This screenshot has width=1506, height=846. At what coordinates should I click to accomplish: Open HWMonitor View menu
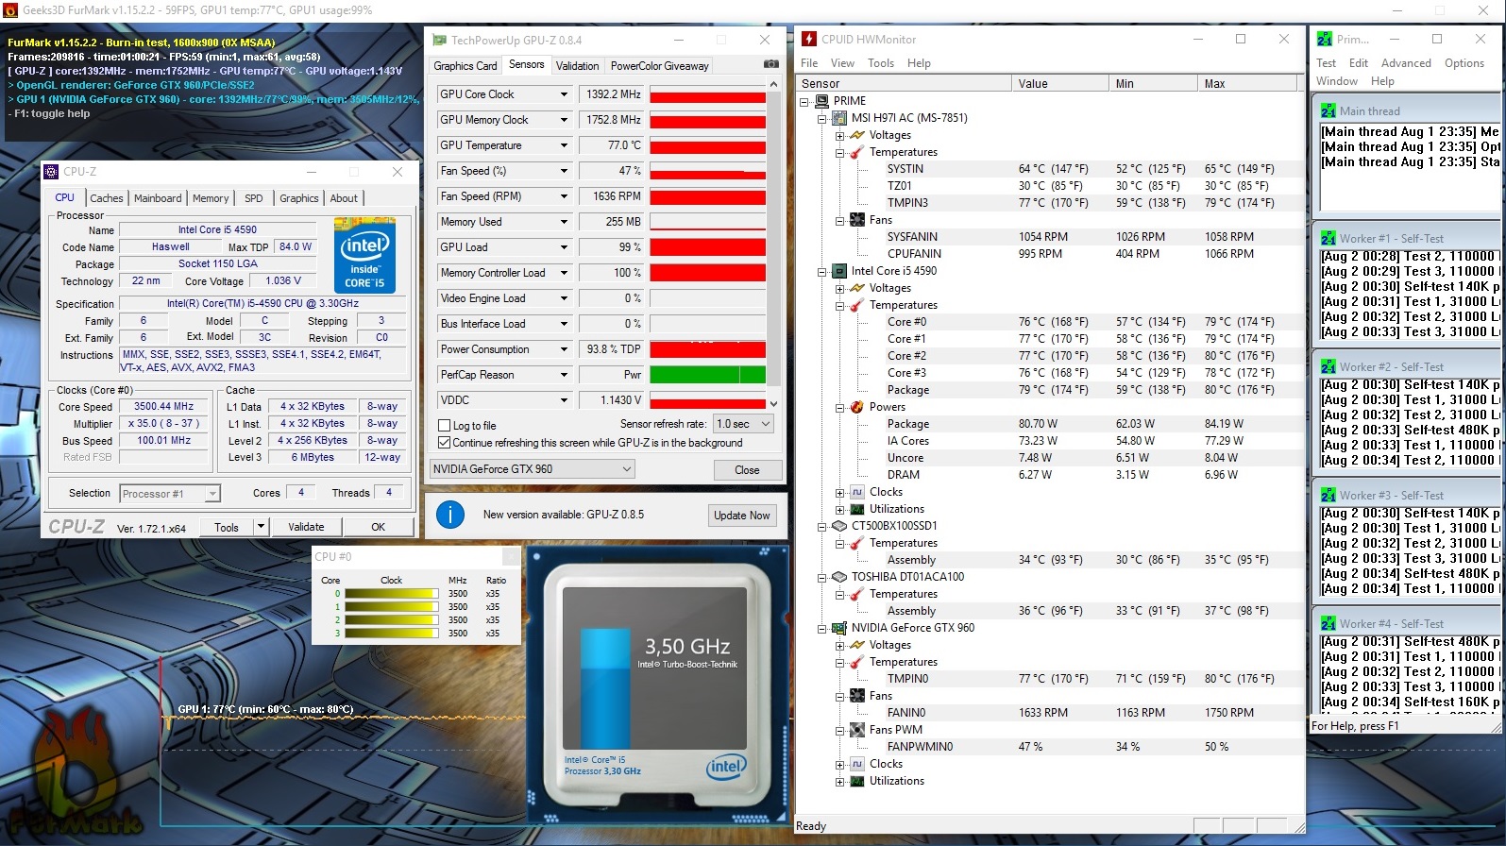pyautogui.click(x=842, y=63)
